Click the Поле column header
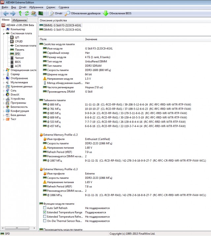This screenshot has height=236, width=211. (x=61, y=39)
